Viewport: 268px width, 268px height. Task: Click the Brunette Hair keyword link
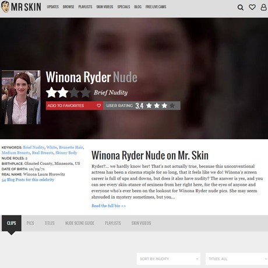pos(71,147)
